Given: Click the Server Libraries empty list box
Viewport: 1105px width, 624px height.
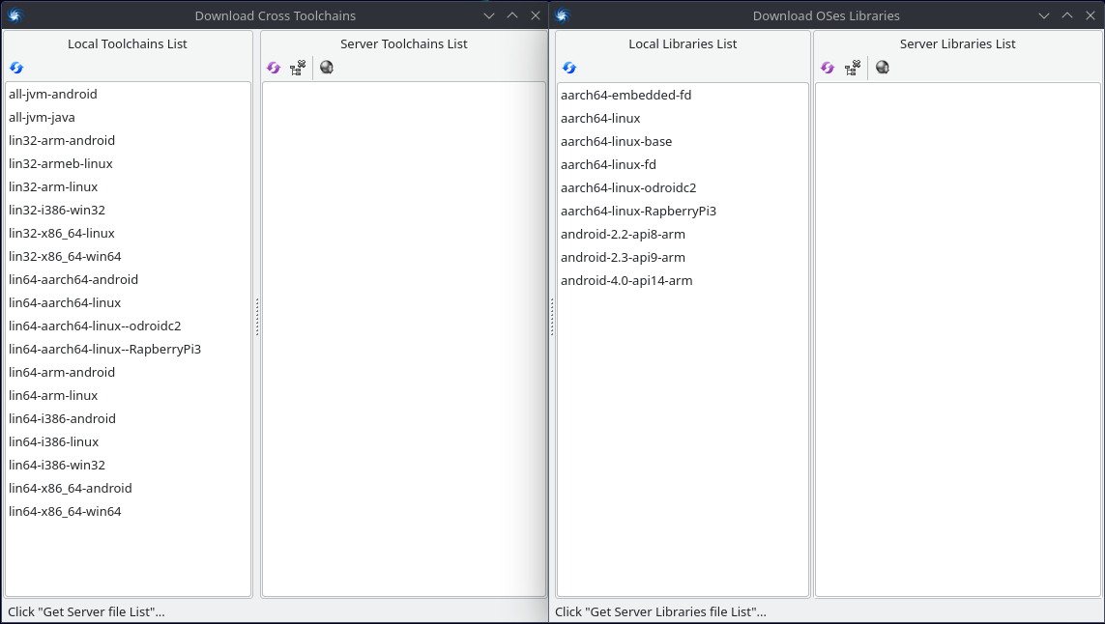Looking at the screenshot, I should (958, 339).
